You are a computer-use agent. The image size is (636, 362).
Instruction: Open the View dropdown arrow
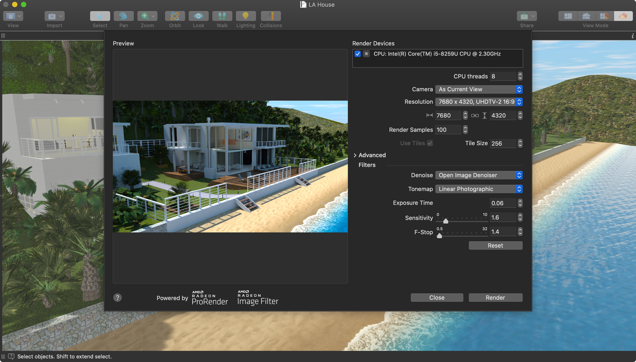[19, 16]
